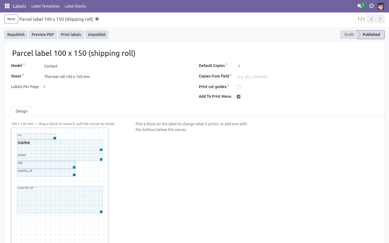Select the name block on canvas

tap(60, 146)
